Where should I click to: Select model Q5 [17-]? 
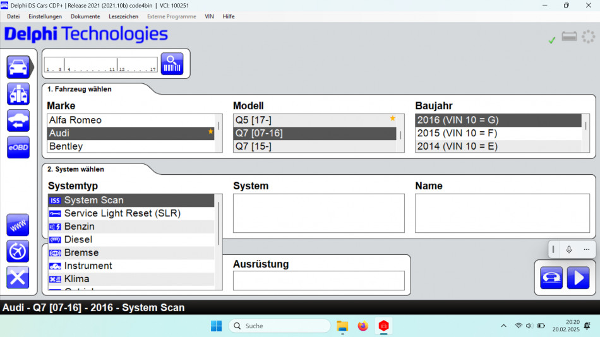[x=315, y=120]
